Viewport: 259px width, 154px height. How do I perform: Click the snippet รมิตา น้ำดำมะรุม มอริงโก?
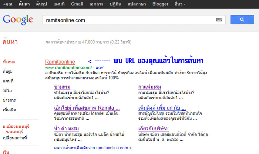click(x=90, y=137)
